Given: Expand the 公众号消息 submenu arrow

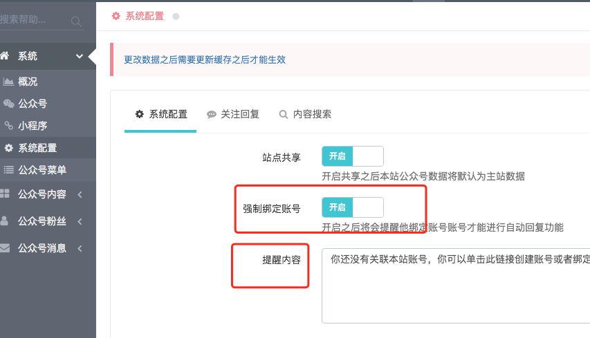Looking at the screenshot, I should (80, 249).
